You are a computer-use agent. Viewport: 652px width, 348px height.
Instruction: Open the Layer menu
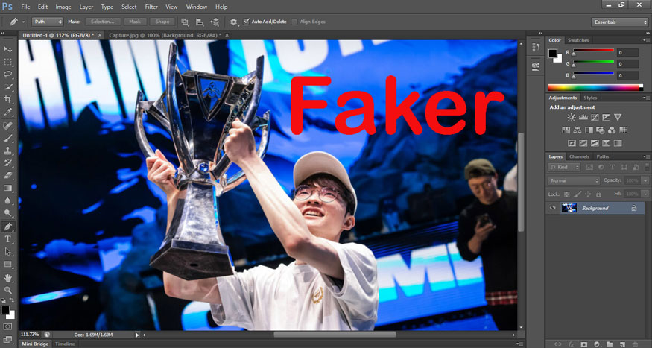[86, 7]
